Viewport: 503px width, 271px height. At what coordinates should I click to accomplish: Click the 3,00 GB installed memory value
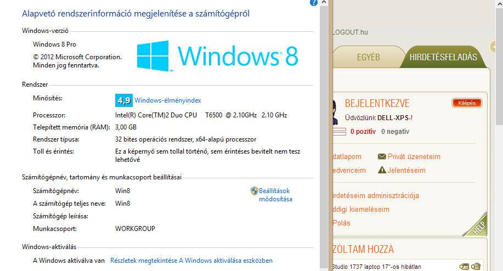tap(126, 127)
